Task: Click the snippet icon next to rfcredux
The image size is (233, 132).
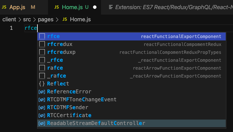Action: (x=42, y=44)
